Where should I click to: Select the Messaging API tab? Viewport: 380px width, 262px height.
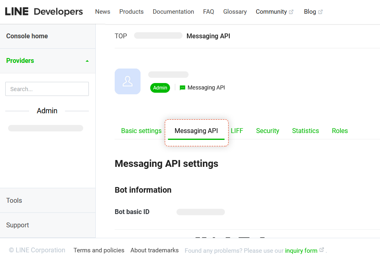pyautogui.click(x=196, y=131)
